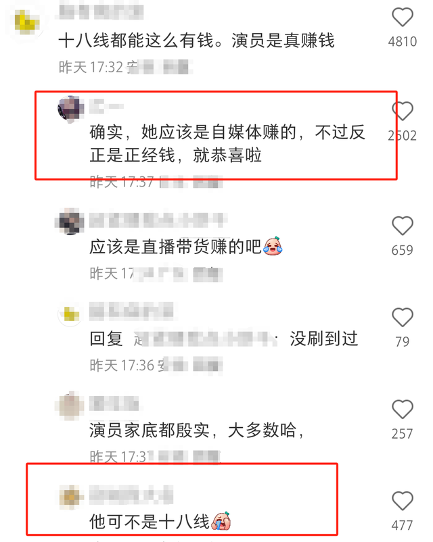The width and height of the screenshot is (433, 542).
Task: Like the comment with 79 likes
Action: 402,317
